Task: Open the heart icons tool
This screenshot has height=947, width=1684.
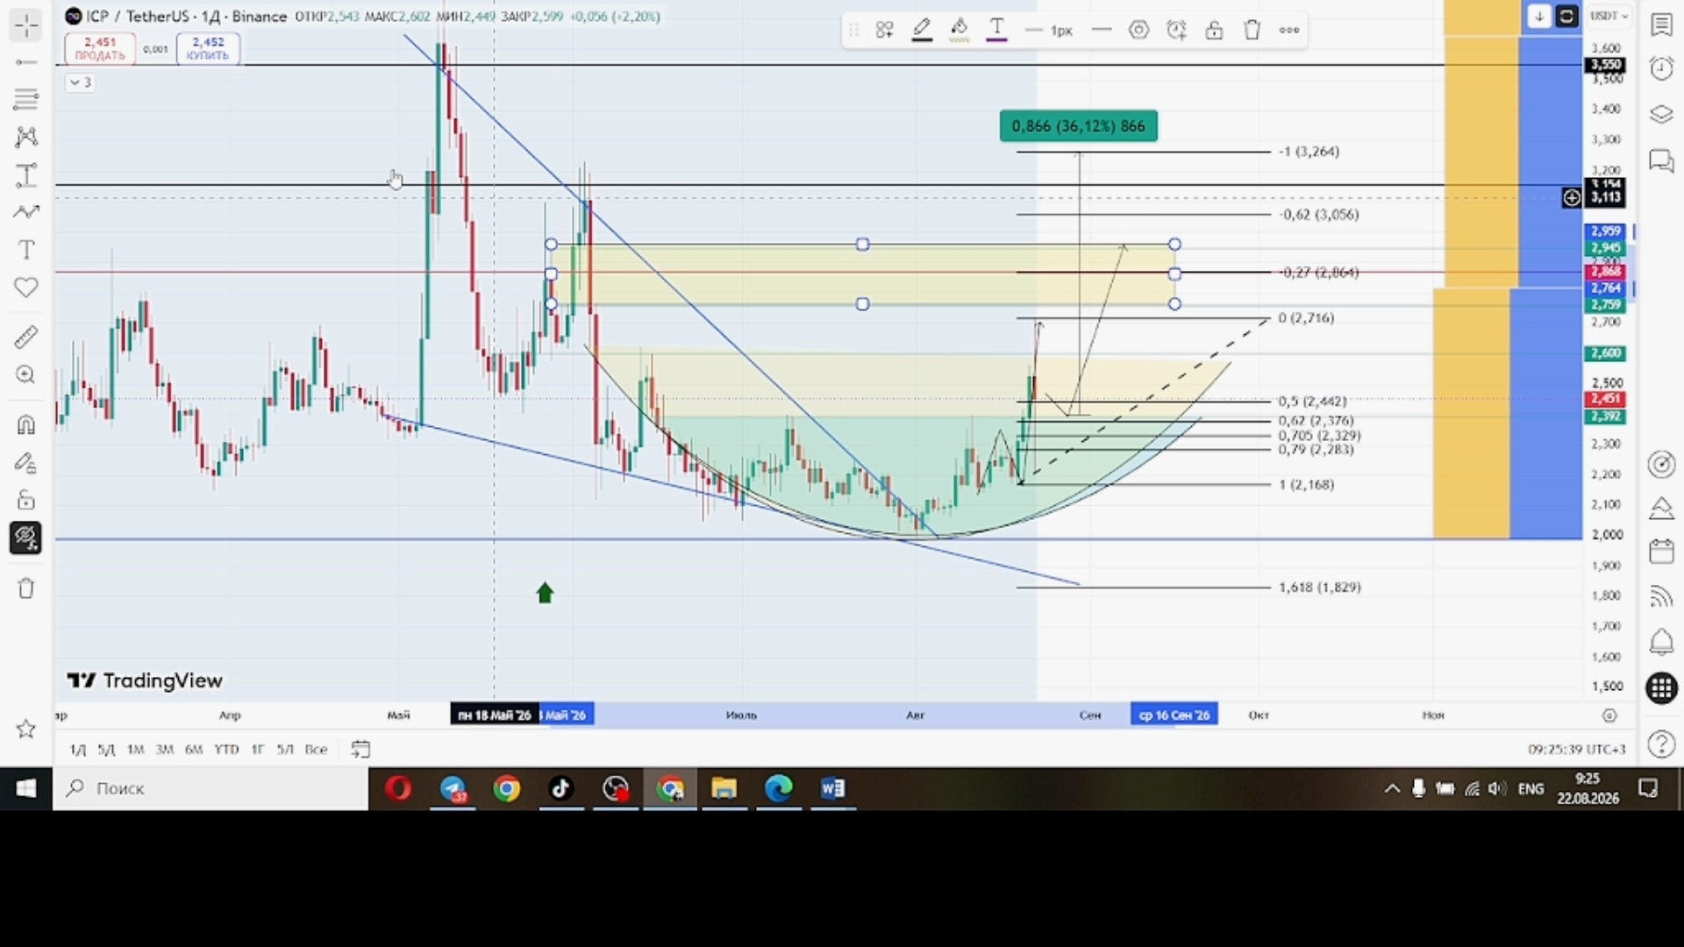Action: pos(26,288)
